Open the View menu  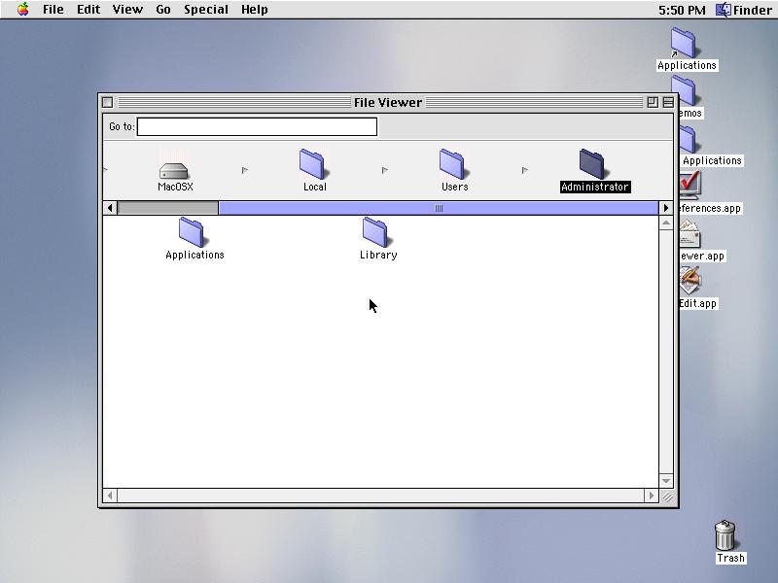127,10
